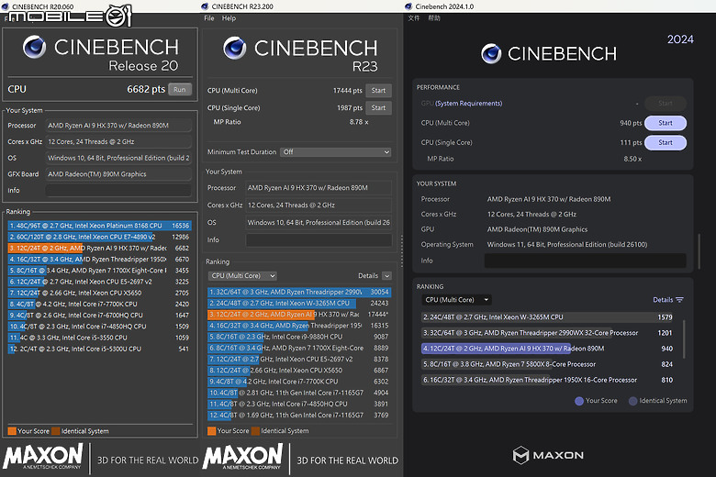Screen dimensions: 716x477
Task: Click Cinebench 2024 logo sphere icon
Action: coord(491,54)
